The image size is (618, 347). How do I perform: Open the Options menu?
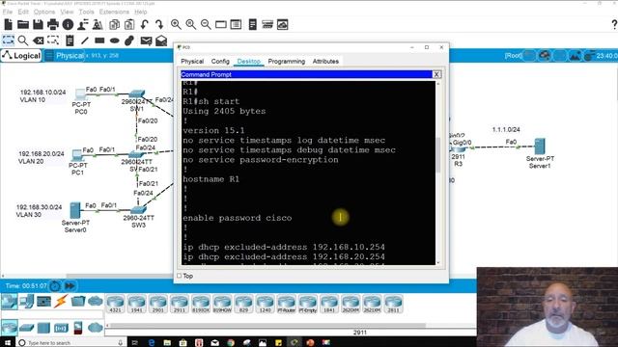(44, 12)
